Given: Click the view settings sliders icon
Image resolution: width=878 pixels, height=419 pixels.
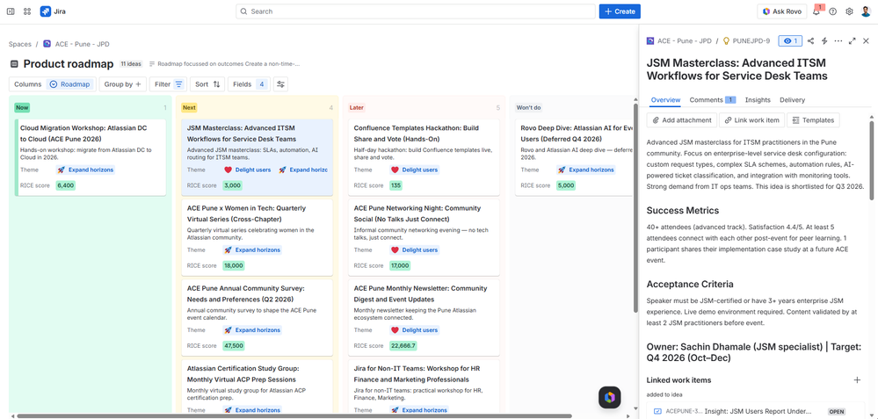Looking at the screenshot, I should [x=281, y=84].
